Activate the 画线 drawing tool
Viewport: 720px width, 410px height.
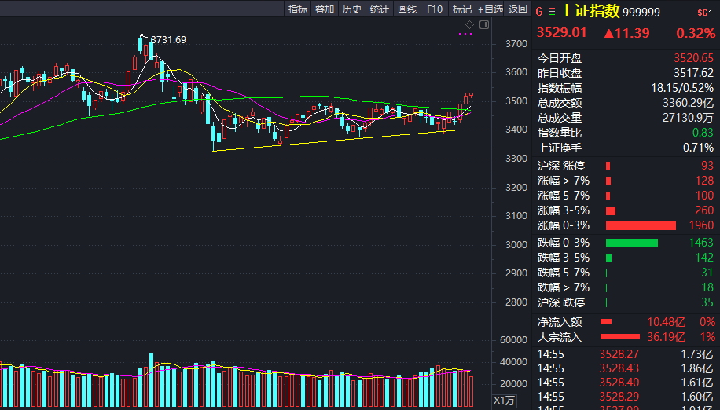(406, 9)
